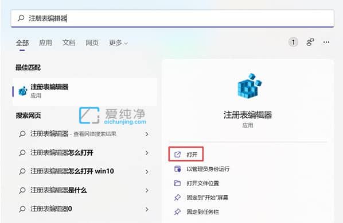This screenshot has height=223, width=343.
Task: Click search icon beside 怎么打开 win10 suggestion
Action: [22, 171]
